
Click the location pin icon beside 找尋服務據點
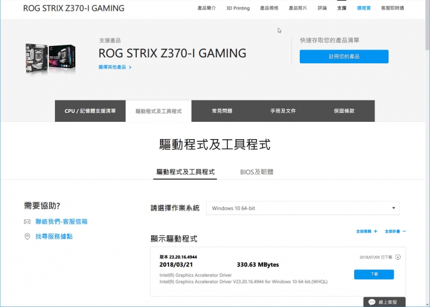27,237
